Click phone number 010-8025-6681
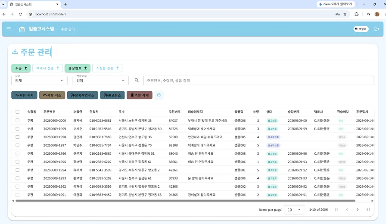 pyautogui.click(x=100, y=121)
